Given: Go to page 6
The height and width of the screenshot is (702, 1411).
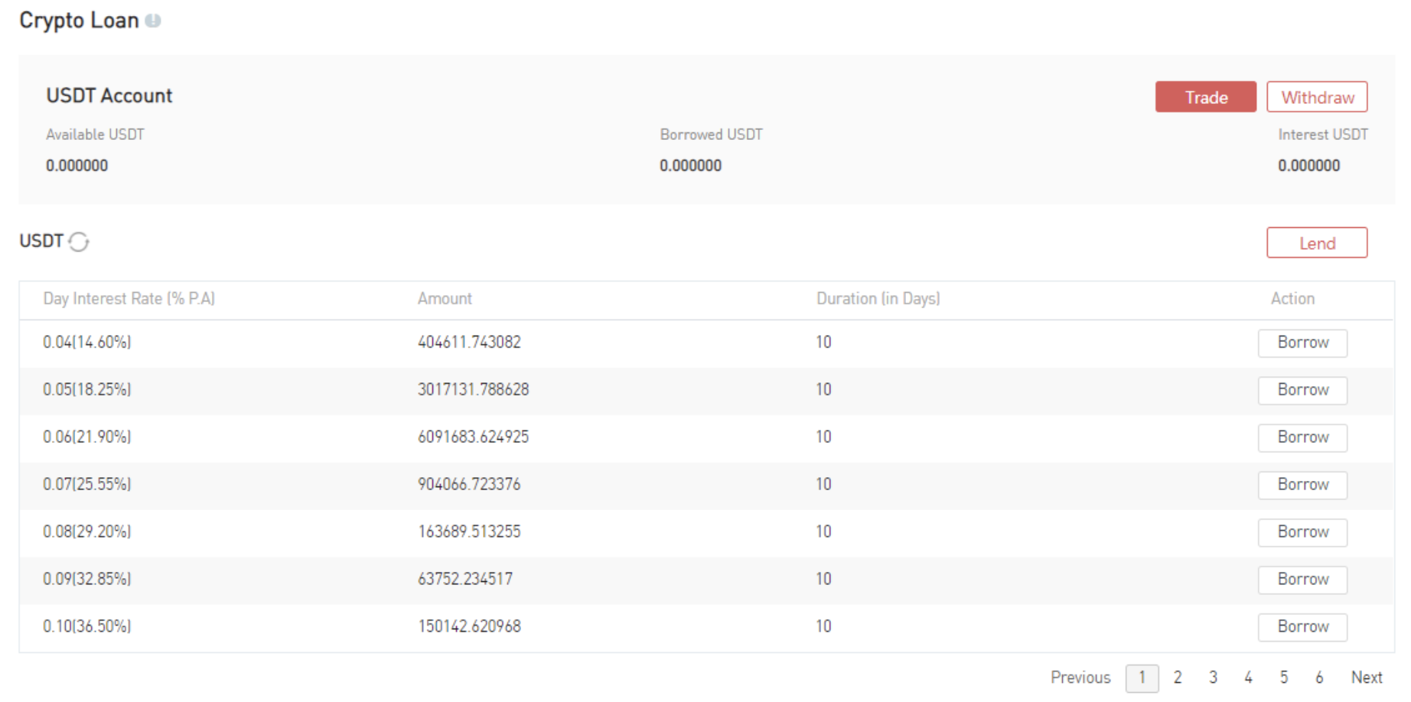Looking at the screenshot, I should (1319, 678).
